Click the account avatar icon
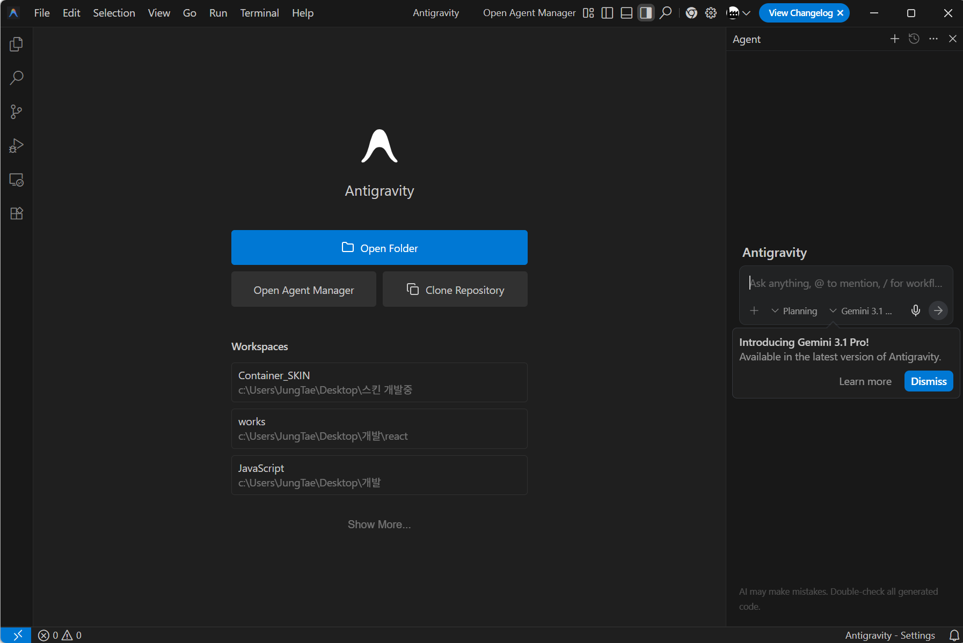The height and width of the screenshot is (643, 963). click(x=733, y=13)
